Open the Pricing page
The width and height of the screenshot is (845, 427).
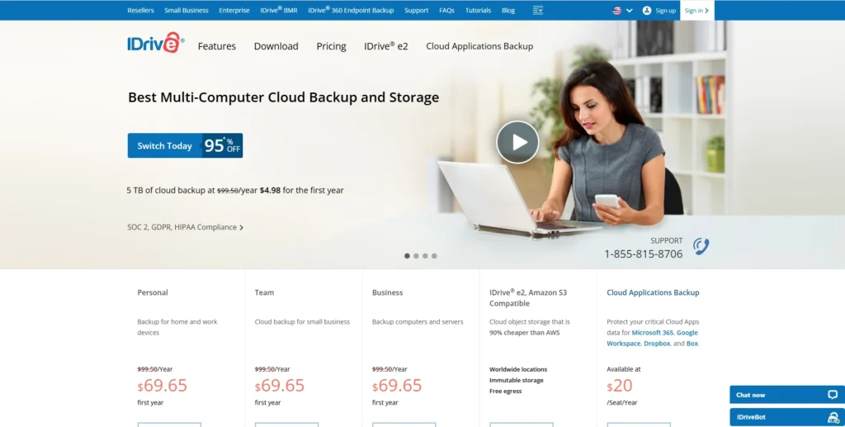click(332, 46)
